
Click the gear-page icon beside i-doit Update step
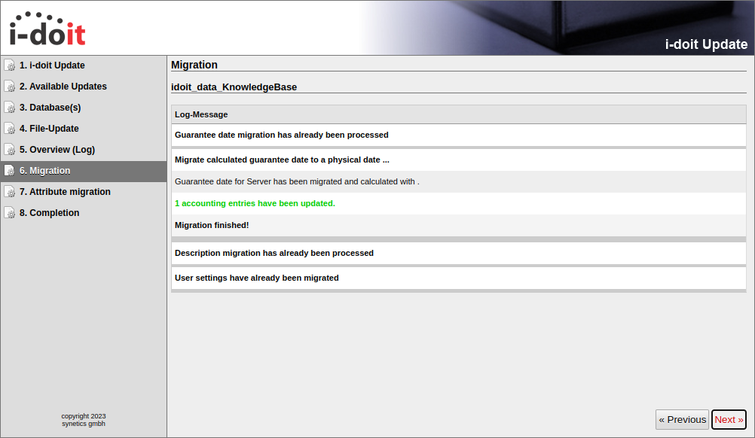[10, 65]
